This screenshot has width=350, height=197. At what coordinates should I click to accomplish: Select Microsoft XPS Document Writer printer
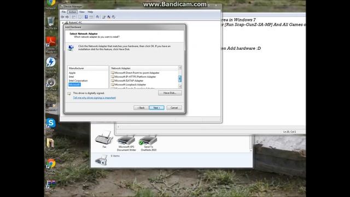tap(126, 143)
